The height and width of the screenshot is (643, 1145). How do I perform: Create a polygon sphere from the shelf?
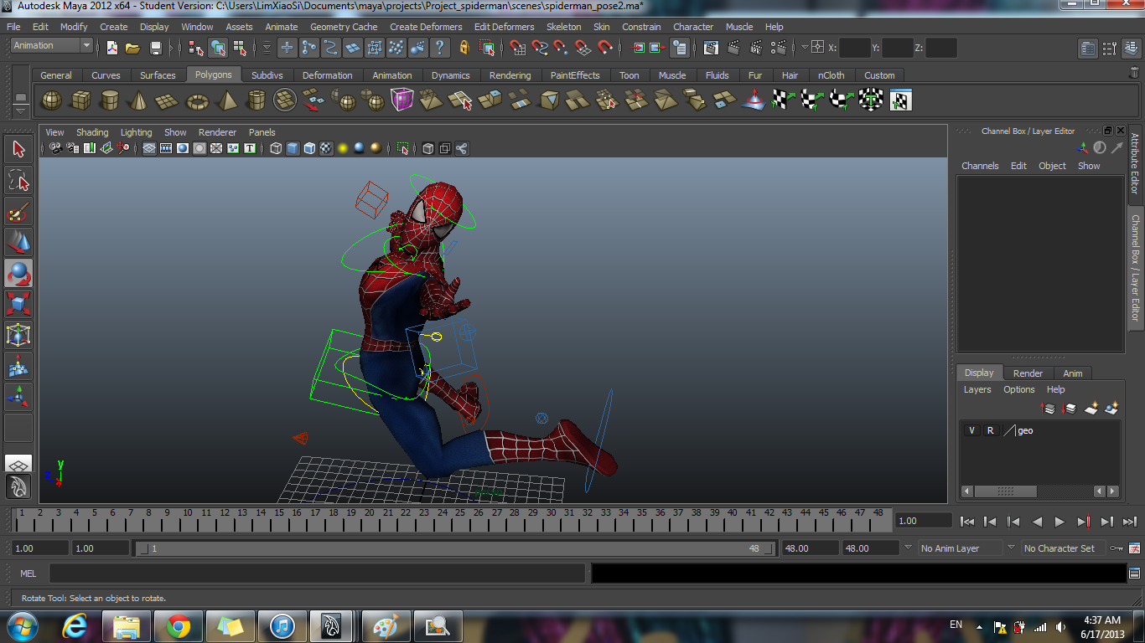click(52, 100)
